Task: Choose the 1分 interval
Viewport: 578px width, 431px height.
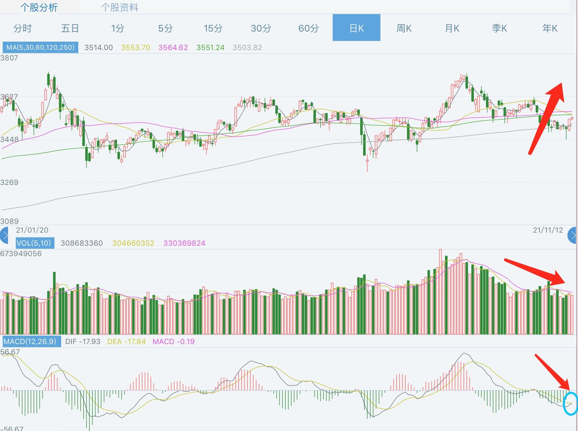Action: pos(118,28)
